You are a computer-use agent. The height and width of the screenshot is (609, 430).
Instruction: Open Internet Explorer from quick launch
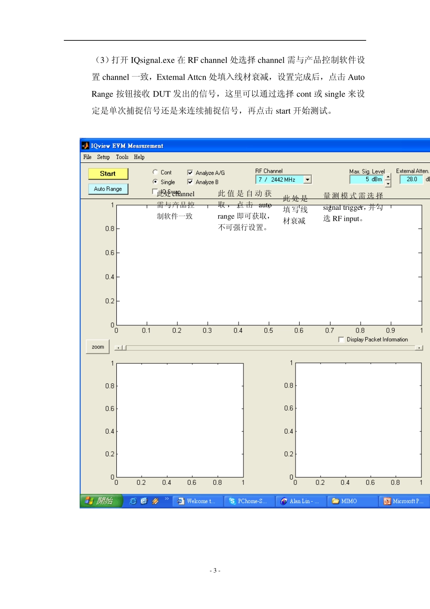[x=133, y=501]
